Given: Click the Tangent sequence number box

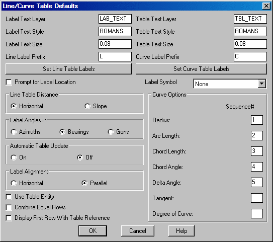Looking at the screenshot, I should pos(257,198).
